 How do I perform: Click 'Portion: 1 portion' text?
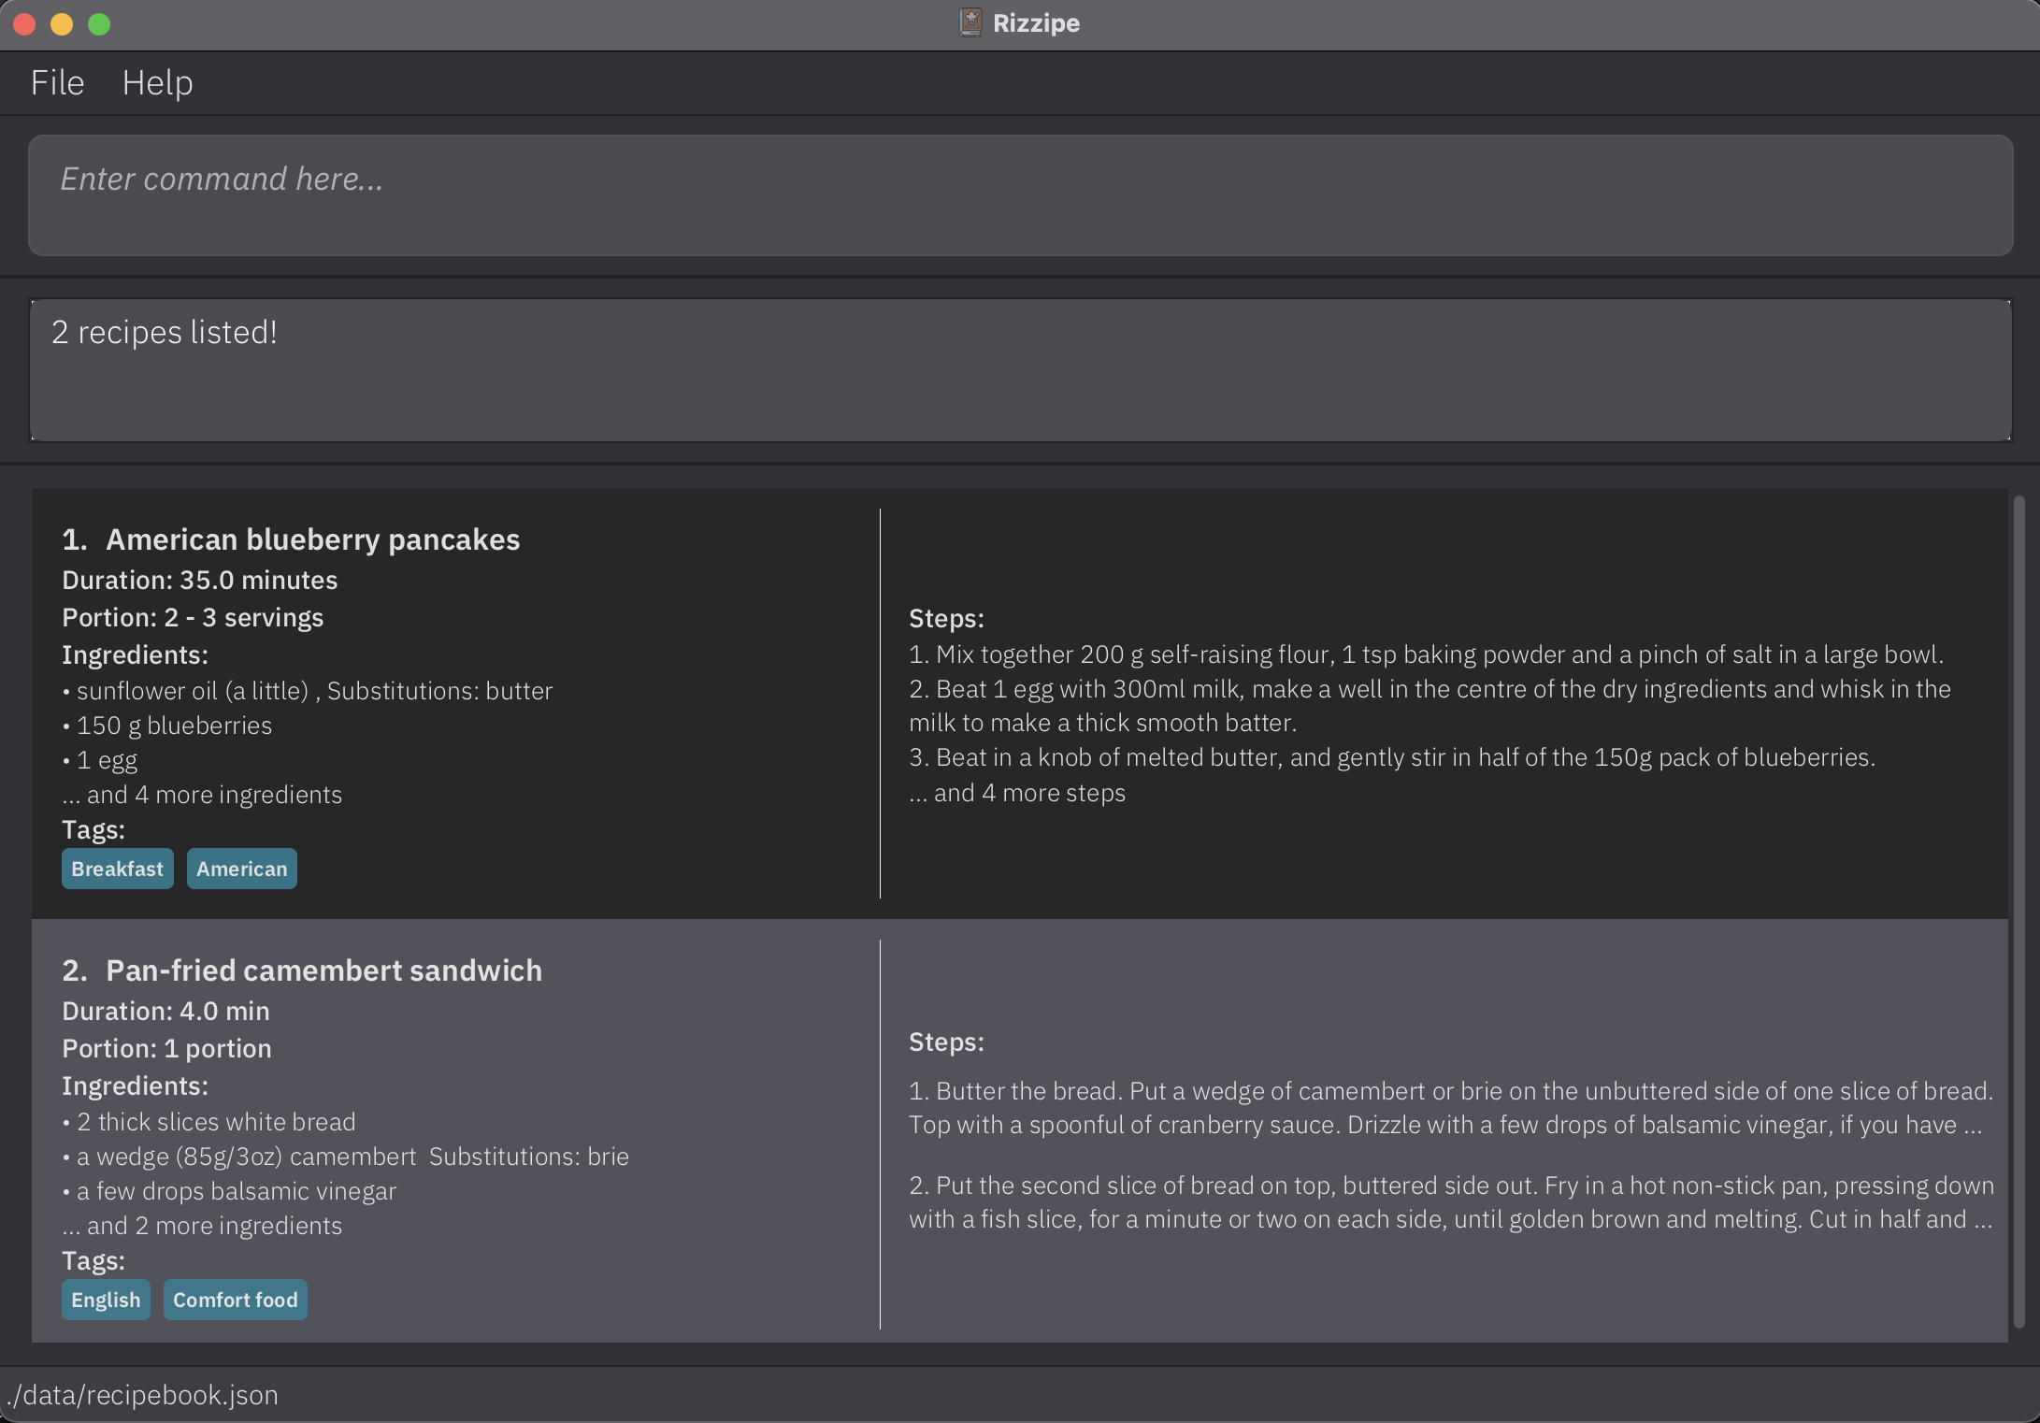tap(166, 1048)
